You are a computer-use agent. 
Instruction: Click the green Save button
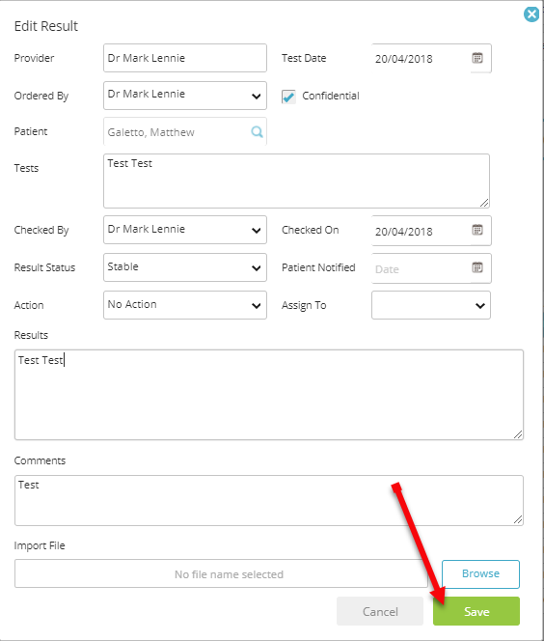pos(476,611)
